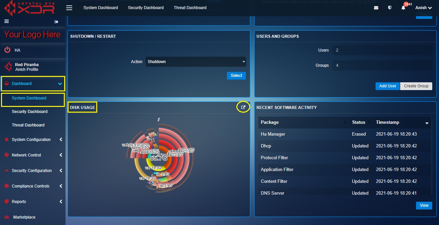The height and width of the screenshot is (225, 439).
Task: Click the Create Group button
Action: click(416, 86)
